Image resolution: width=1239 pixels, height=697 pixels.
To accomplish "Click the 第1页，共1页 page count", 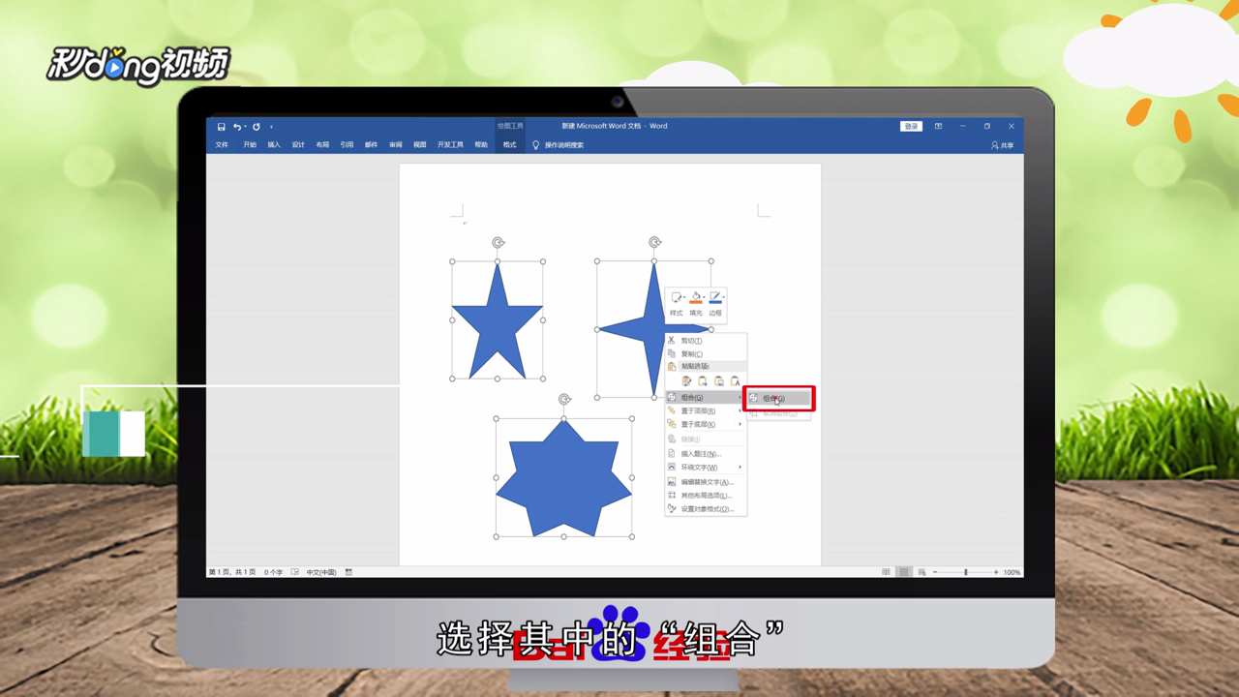I will coord(232,572).
